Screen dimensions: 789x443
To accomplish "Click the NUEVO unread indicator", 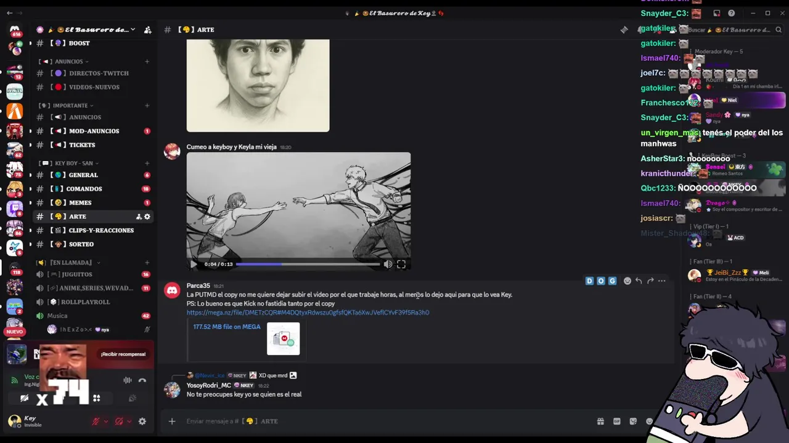I will pos(15,332).
